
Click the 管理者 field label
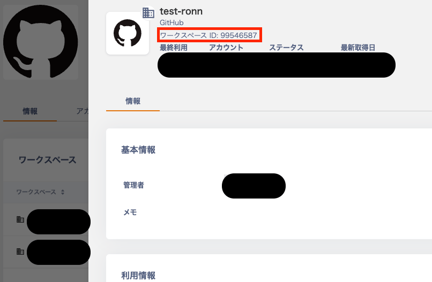[133, 185]
